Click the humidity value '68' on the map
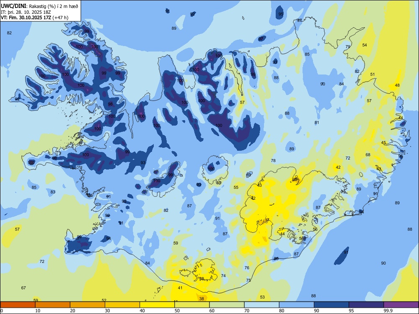Viewport: 419px width, 314px height. coord(368,154)
